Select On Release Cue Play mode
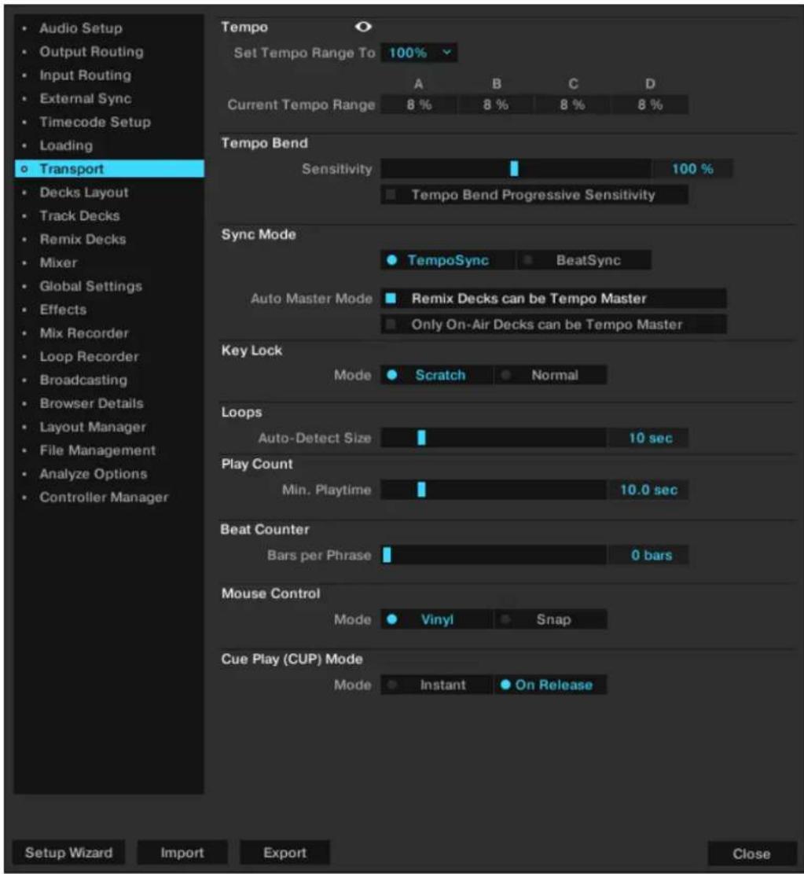The image size is (804, 874). (x=550, y=685)
